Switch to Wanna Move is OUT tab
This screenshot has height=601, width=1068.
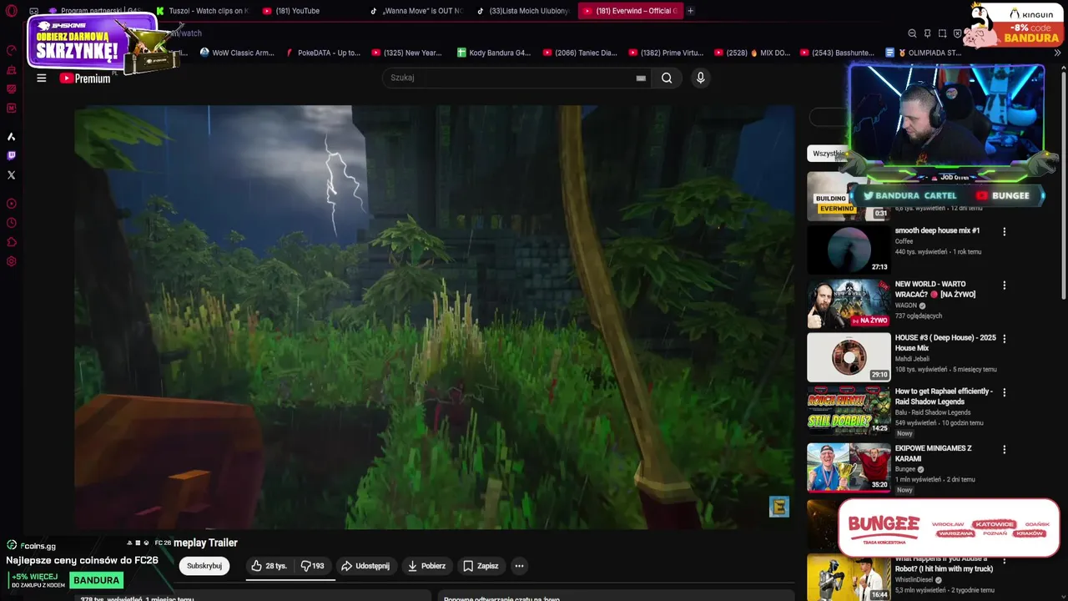tap(416, 11)
